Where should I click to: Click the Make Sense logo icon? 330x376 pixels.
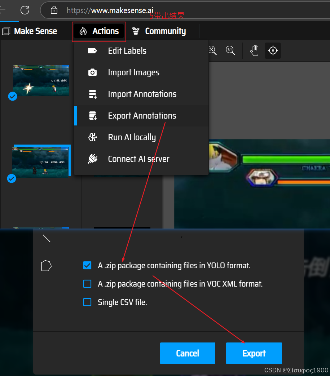coord(6,31)
